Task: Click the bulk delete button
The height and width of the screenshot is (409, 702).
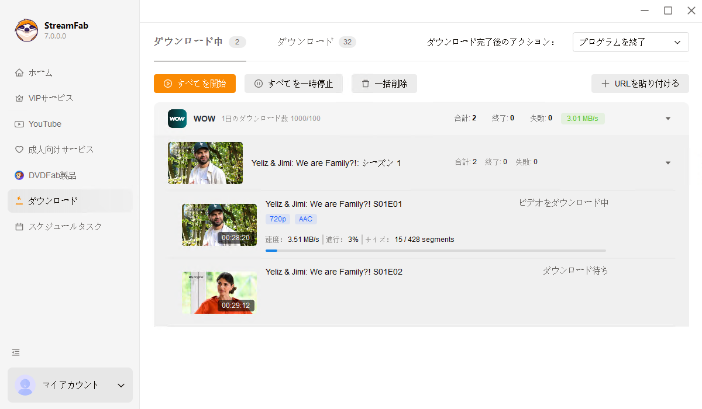Action: tap(384, 84)
